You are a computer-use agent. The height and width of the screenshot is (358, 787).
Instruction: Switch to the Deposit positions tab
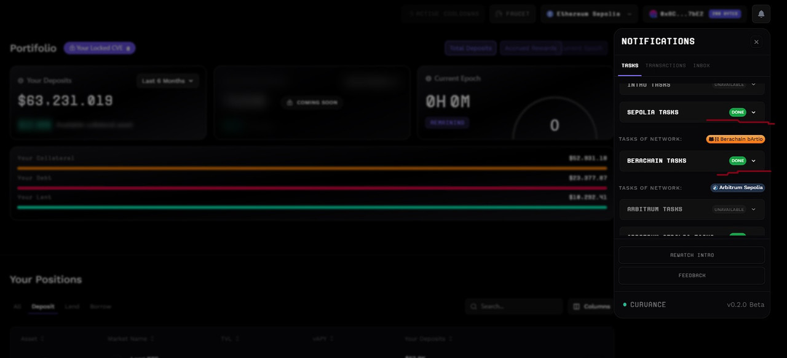pos(43,306)
